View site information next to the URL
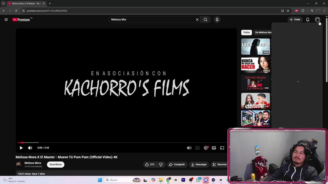This screenshot has height=184, width=328. (23, 11)
